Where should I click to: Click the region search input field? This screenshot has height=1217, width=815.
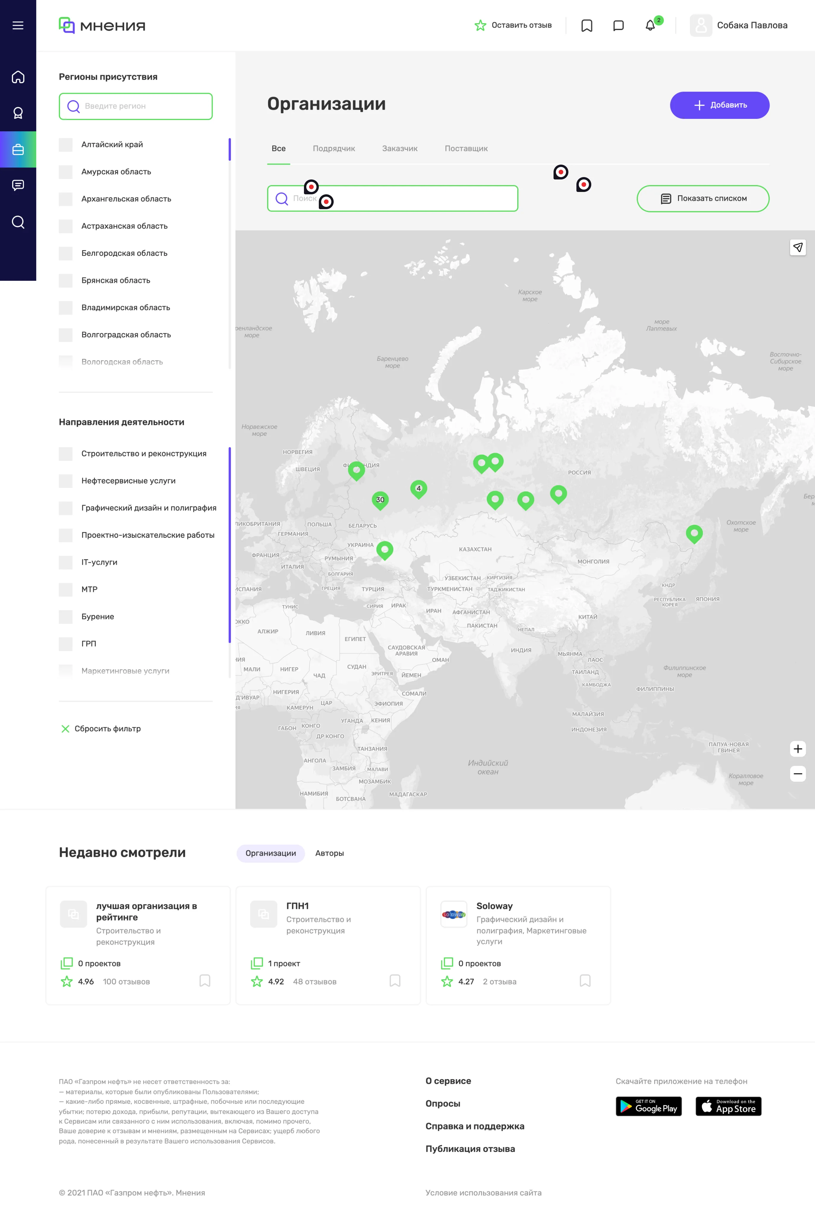(136, 106)
